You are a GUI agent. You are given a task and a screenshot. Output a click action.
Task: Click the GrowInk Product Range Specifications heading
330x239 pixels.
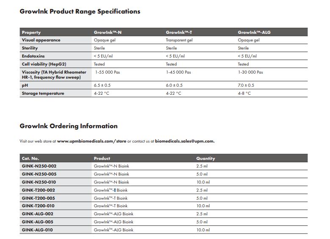coord(80,11)
